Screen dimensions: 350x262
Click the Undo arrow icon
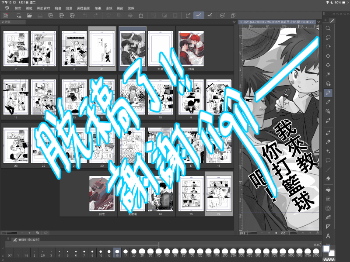point(85,15)
